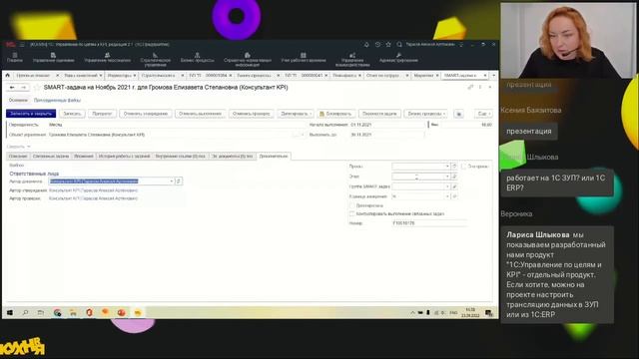Open the Windows Start menu
Image resolution: width=639 pixels, height=359 pixels.
pos(10,312)
